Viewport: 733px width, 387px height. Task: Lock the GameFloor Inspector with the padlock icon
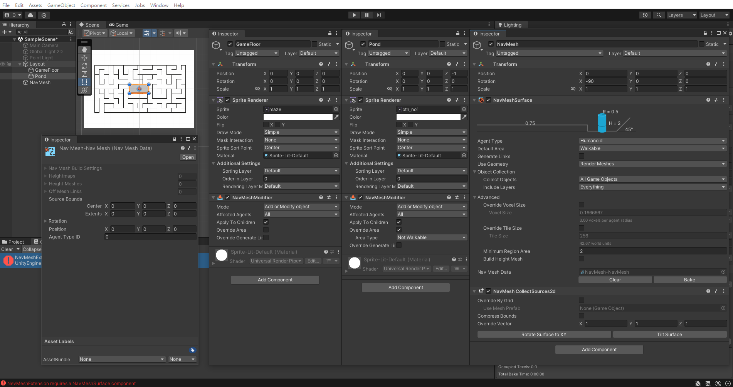(329, 34)
